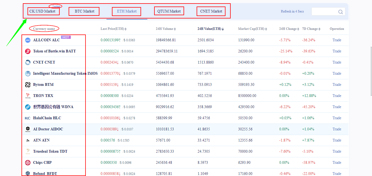This screenshot has height=176, width=372.
Task: Click the Battle.win BATT coin logo
Action: (x=28, y=51)
